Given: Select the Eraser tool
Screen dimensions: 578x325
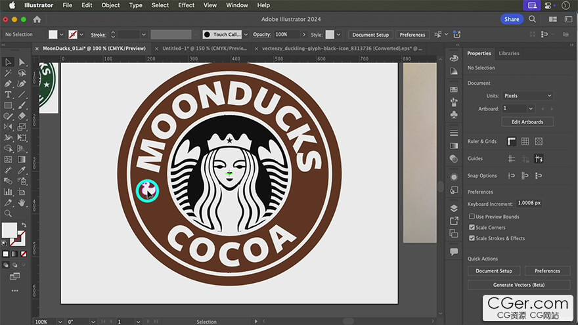Looking at the screenshot, I should 22,116.
